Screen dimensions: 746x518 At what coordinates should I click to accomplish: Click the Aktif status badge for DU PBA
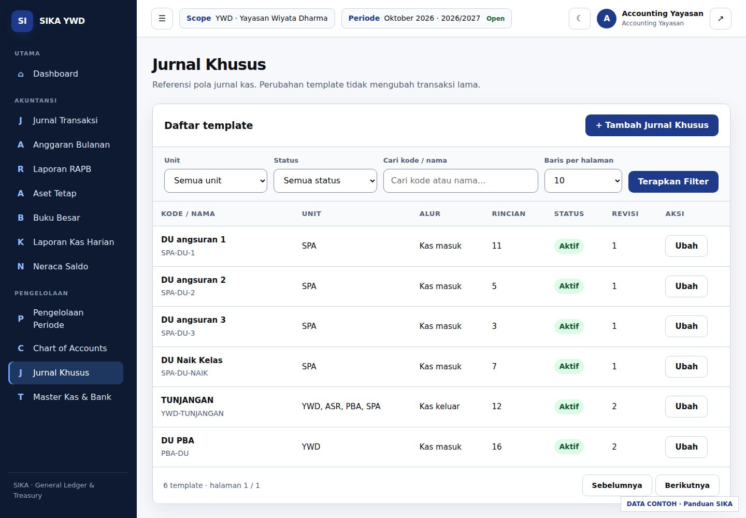click(x=569, y=447)
